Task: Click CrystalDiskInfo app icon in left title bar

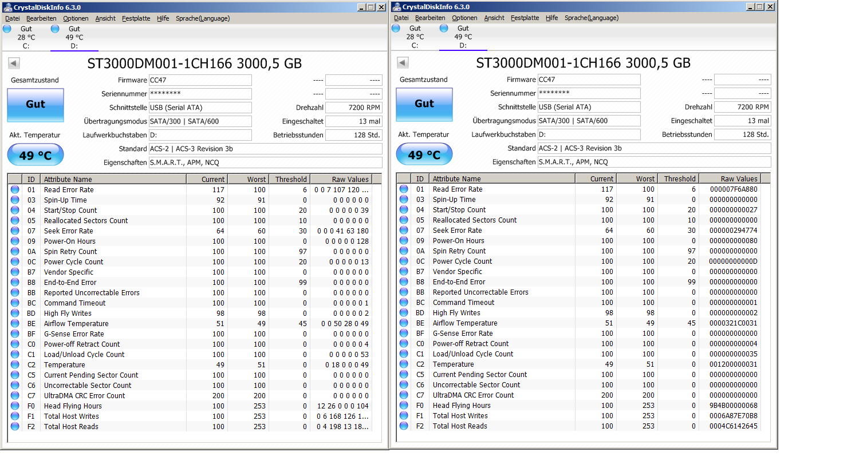Action: coord(7,7)
